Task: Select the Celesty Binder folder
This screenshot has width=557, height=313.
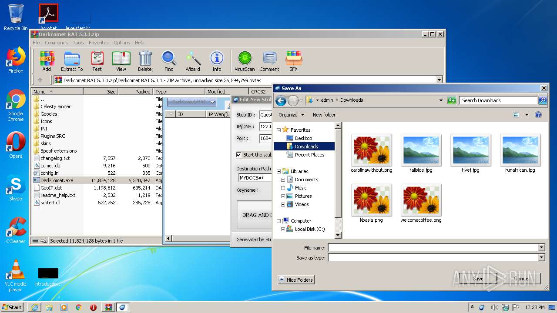Action: 55,107
